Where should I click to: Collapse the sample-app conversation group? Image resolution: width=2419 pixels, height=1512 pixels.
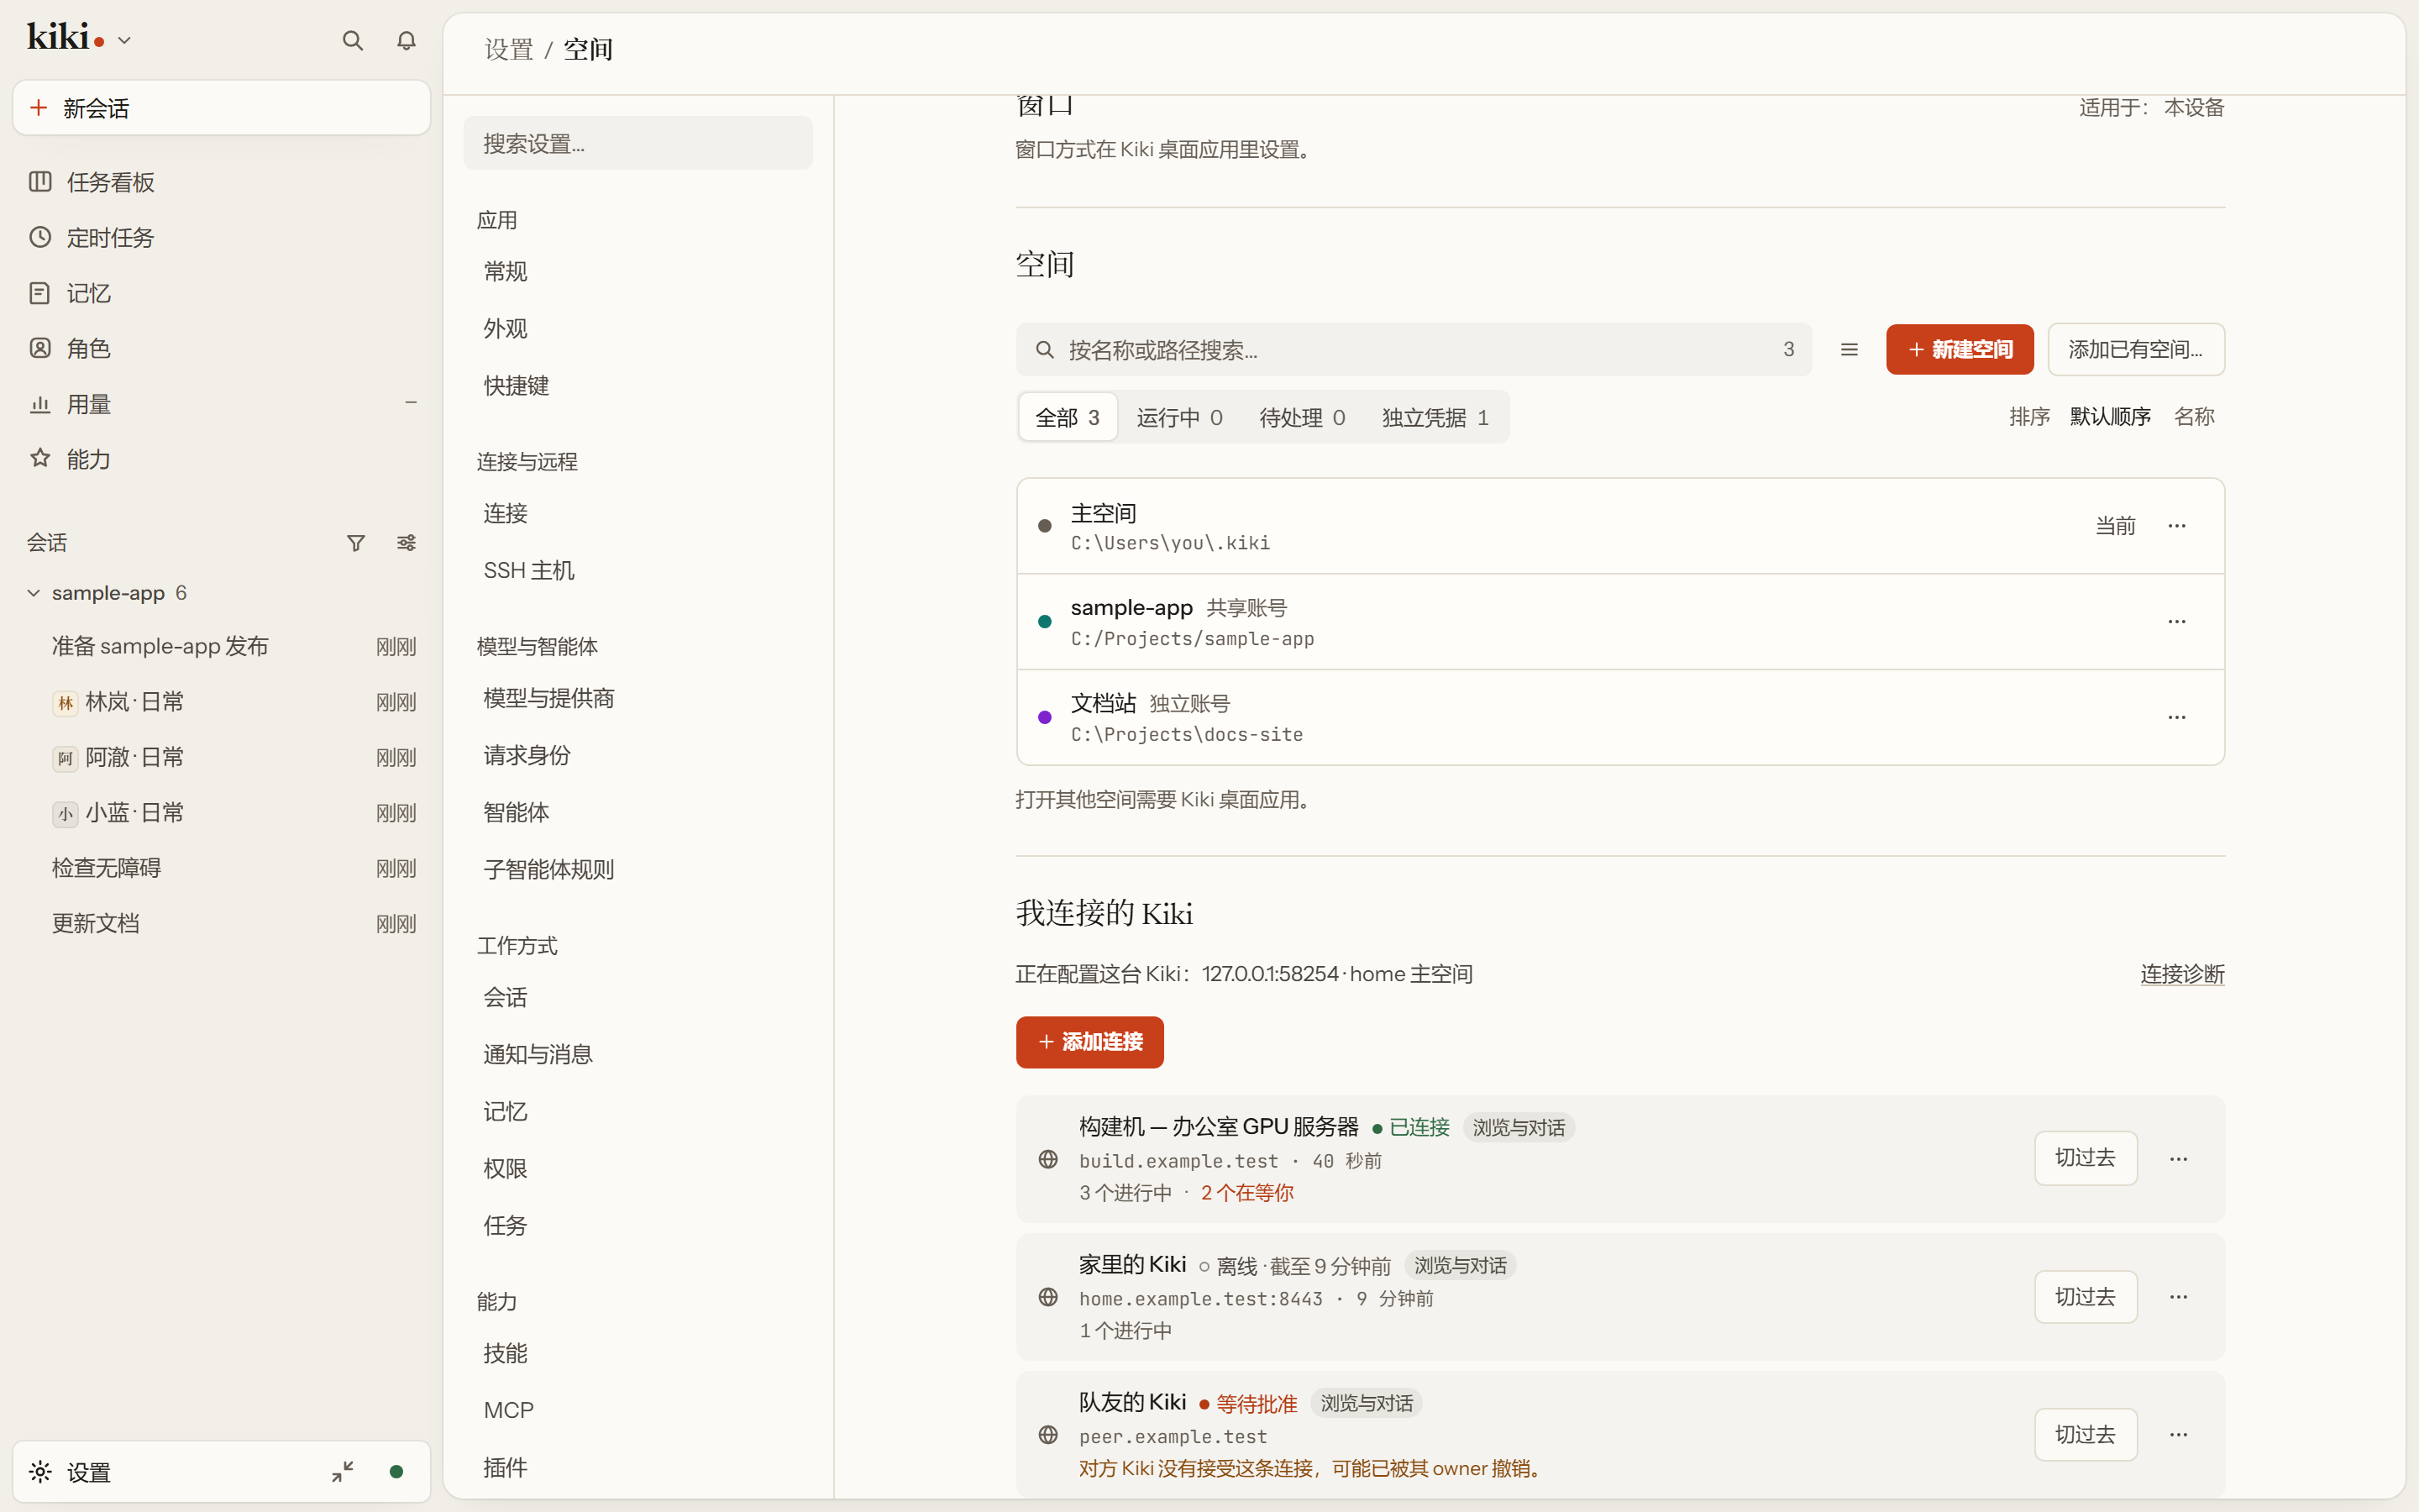pos(34,593)
